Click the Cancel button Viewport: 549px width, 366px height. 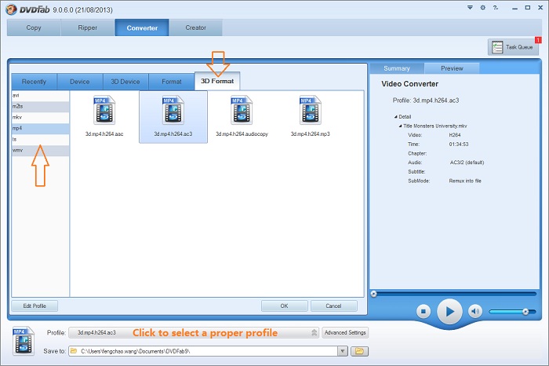tap(333, 306)
